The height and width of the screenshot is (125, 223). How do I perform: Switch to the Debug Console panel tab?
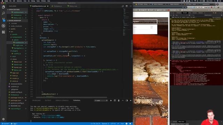pos(62,100)
